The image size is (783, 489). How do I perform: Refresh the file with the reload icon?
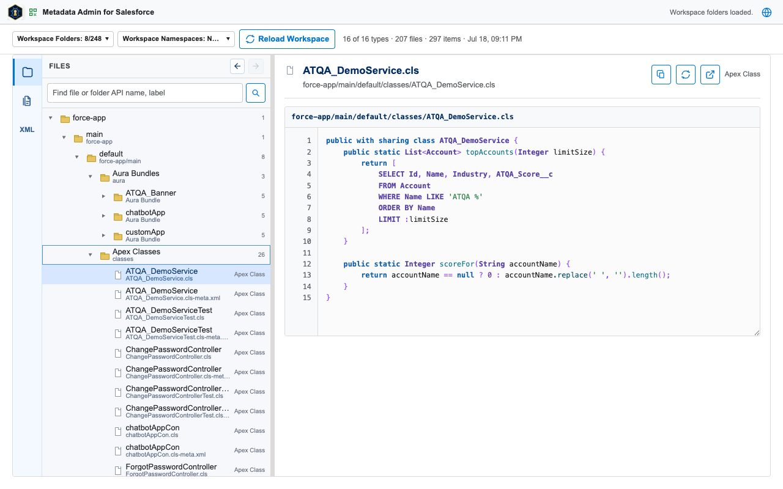[x=686, y=75]
